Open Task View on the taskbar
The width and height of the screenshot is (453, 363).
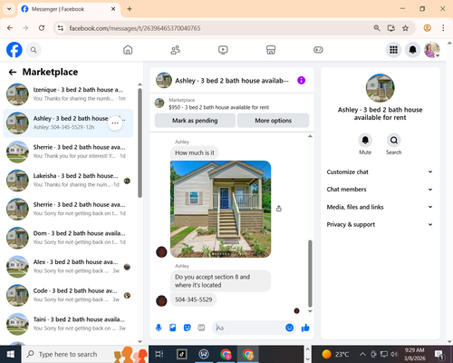point(159,354)
